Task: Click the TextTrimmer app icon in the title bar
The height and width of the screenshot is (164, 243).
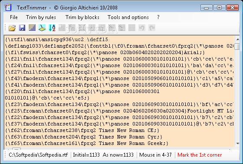Action: tap(8, 8)
